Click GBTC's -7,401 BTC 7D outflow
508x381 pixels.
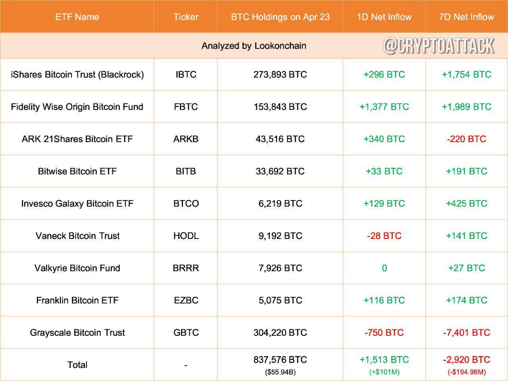tap(466, 333)
